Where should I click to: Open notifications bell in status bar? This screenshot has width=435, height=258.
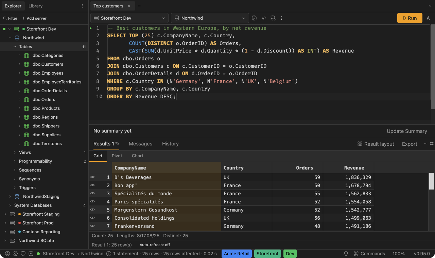pos(346,254)
